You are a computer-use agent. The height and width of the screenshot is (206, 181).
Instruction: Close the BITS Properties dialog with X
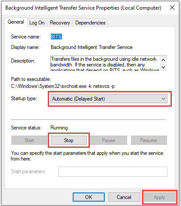coord(172,7)
